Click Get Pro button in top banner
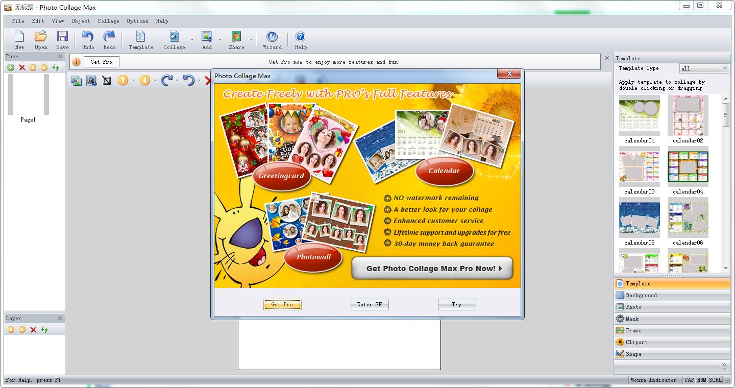The height and width of the screenshot is (388, 735). click(101, 62)
